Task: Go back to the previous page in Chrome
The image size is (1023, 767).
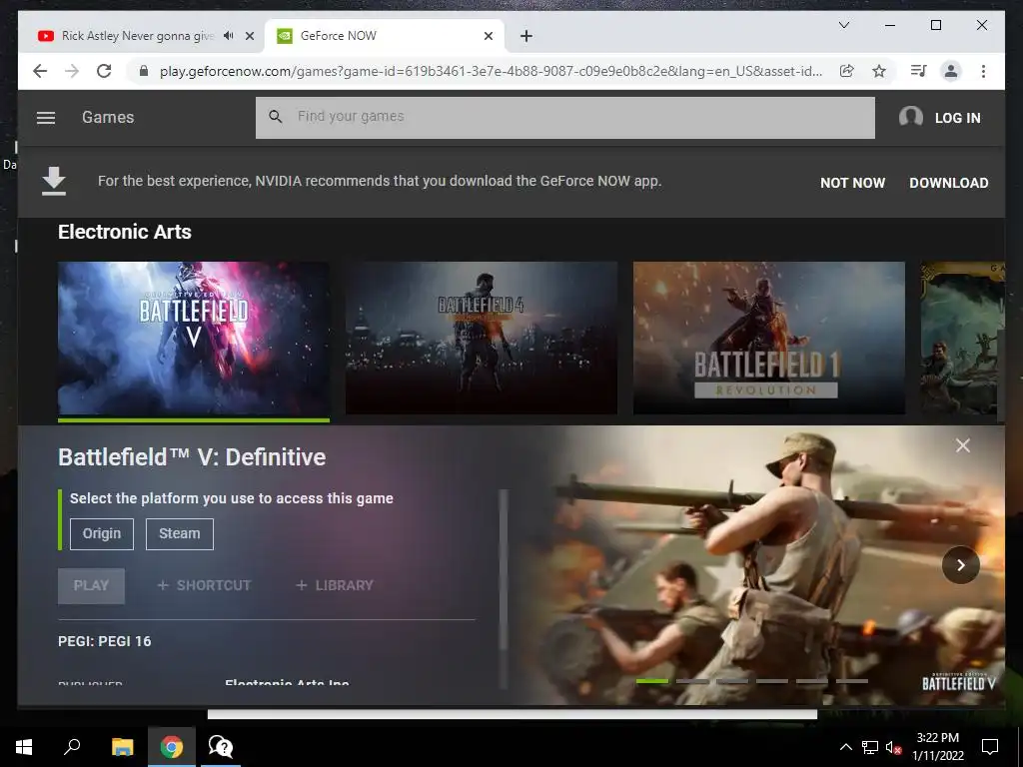Action: pyautogui.click(x=40, y=71)
